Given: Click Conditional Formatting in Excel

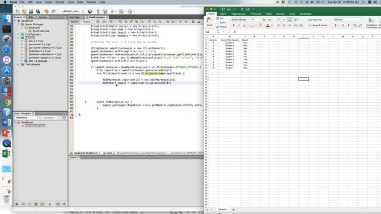Looking at the screenshot, I should (371, 23).
